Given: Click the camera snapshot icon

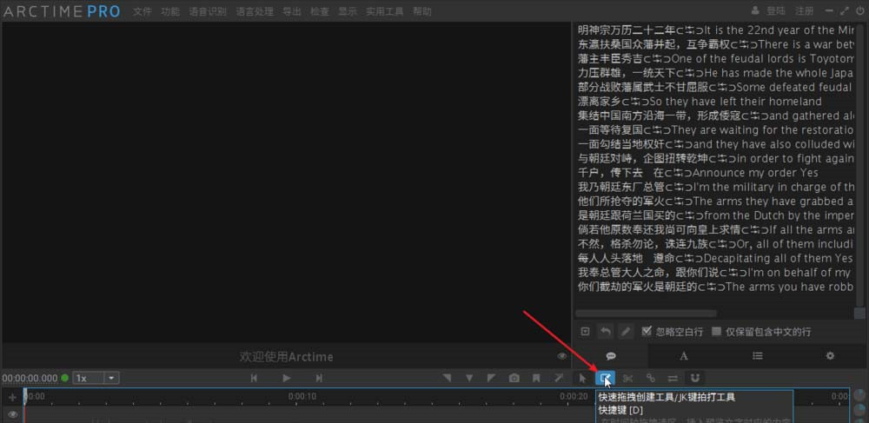Looking at the screenshot, I should click(514, 378).
